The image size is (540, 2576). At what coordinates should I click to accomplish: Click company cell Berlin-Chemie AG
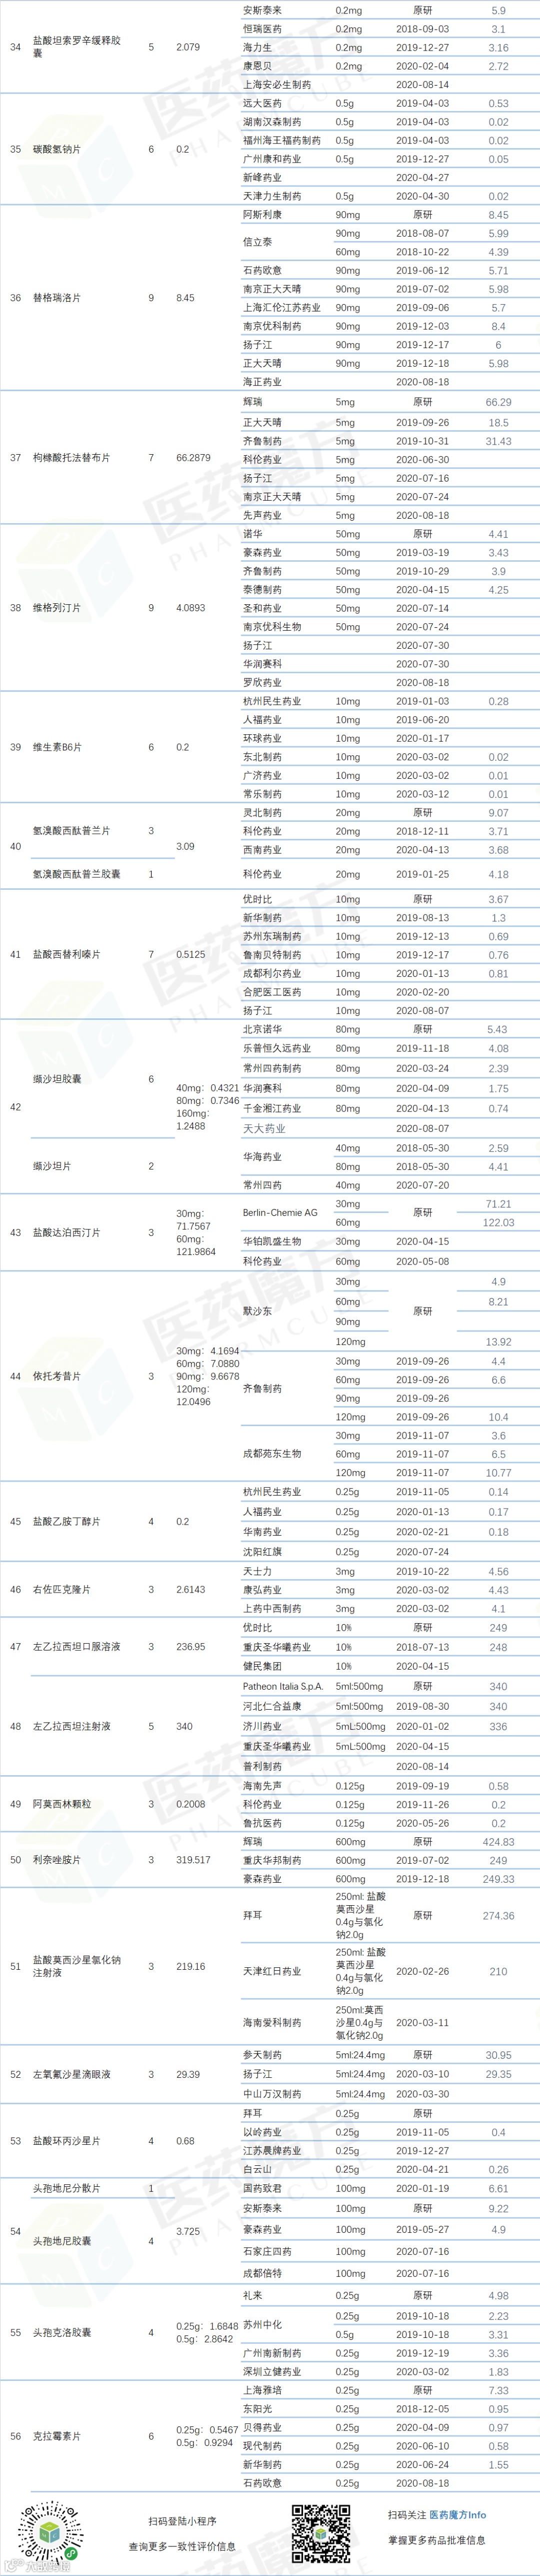pyautogui.click(x=280, y=1212)
